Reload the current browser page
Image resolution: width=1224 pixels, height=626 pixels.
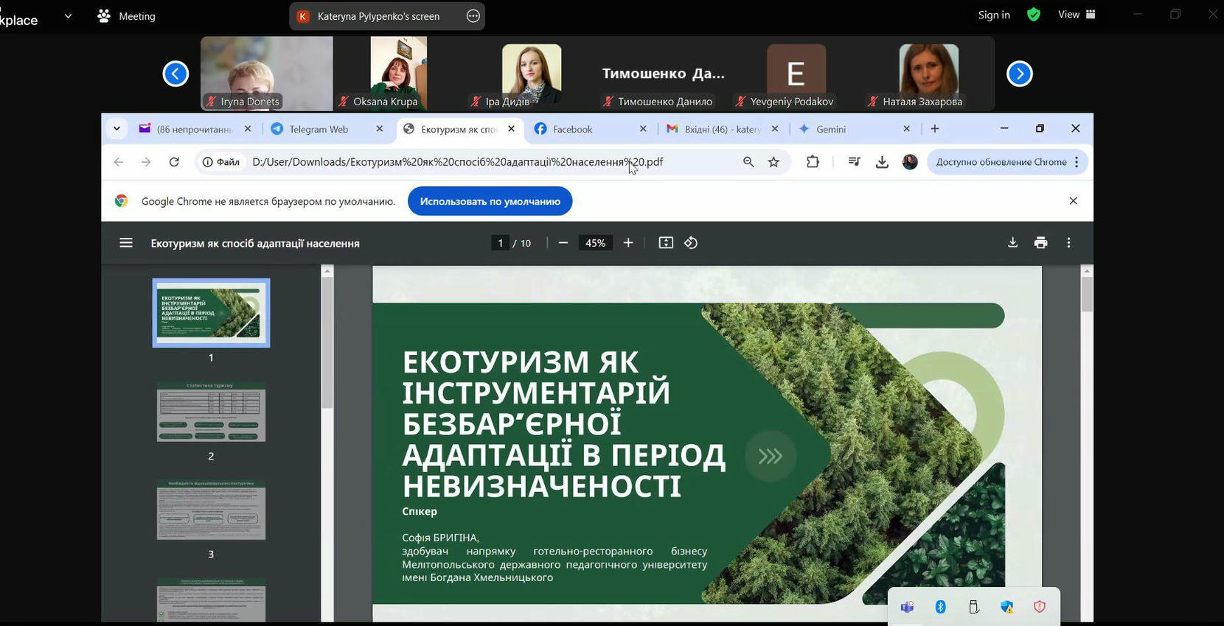point(174,162)
